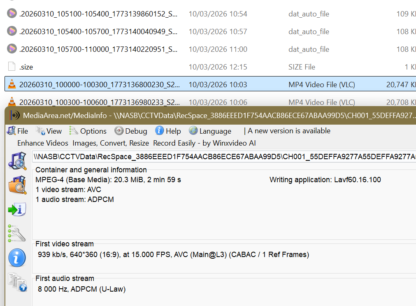Click the Export sidebar icon with green arrow
Viewport: 416px width, 306px height.
pos(17,209)
